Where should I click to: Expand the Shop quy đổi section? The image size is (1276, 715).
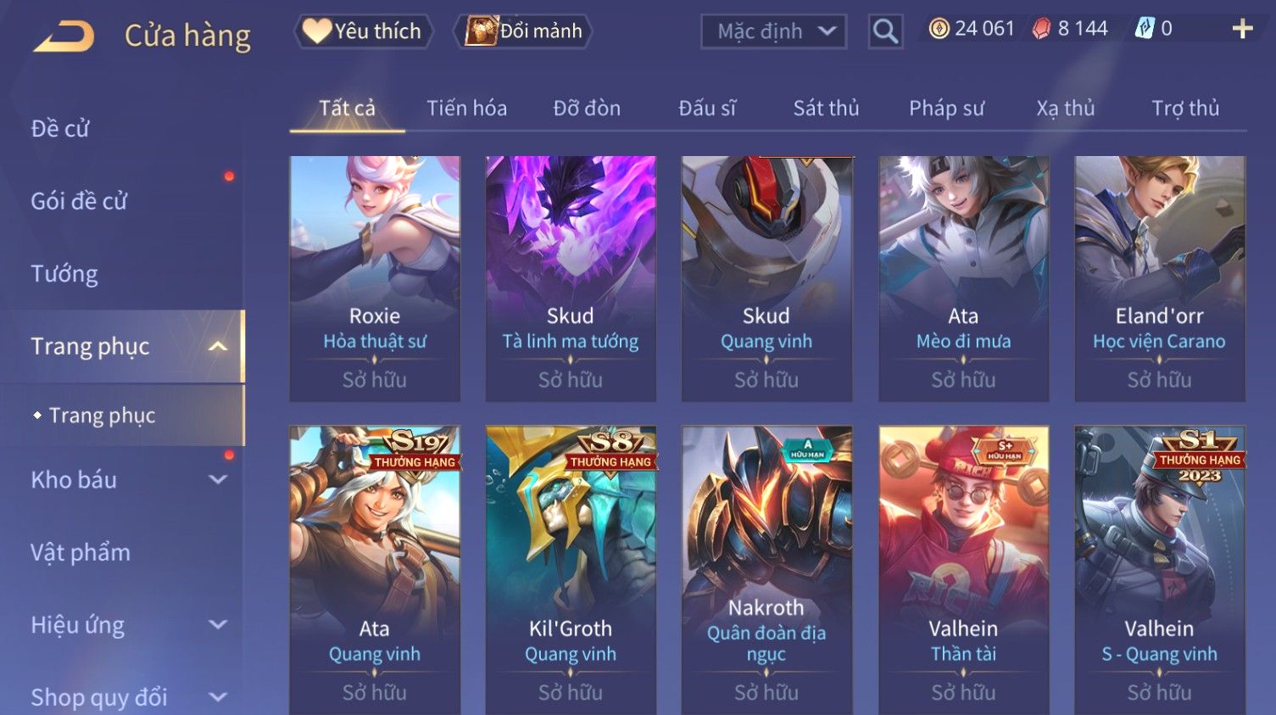(x=218, y=697)
